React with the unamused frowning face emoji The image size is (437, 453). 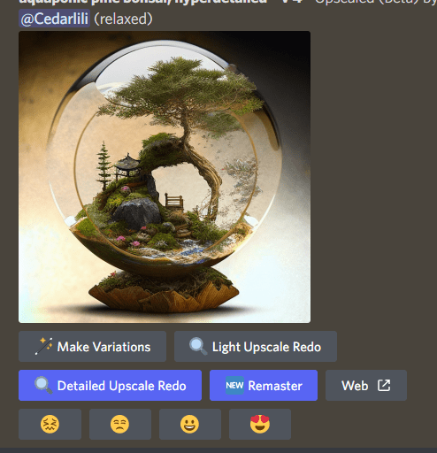click(x=119, y=424)
